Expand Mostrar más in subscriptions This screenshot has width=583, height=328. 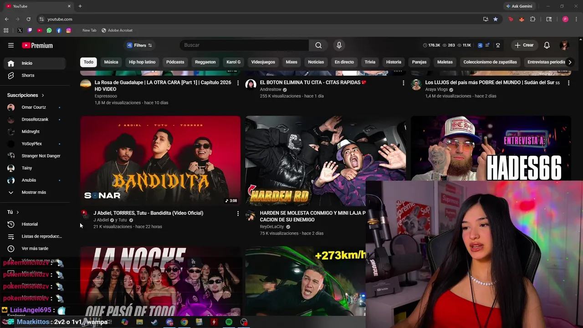tap(35, 192)
